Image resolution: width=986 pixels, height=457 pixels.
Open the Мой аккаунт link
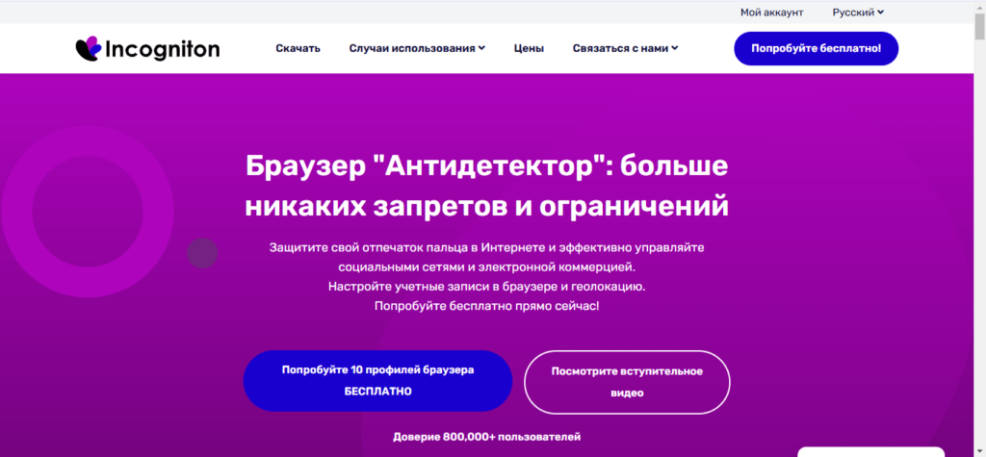click(x=771, y=12)
